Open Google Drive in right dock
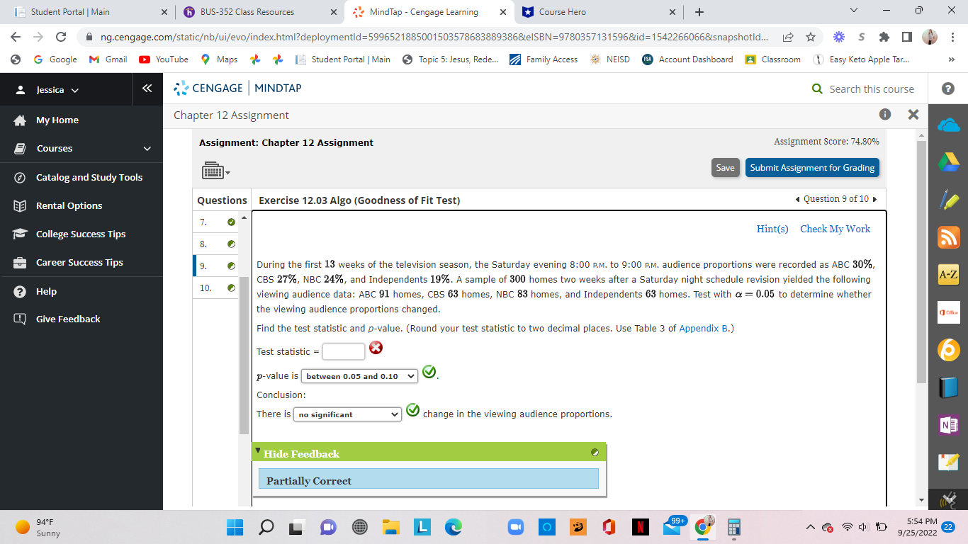This screenshot has width=968, height=544. [948, 162]
